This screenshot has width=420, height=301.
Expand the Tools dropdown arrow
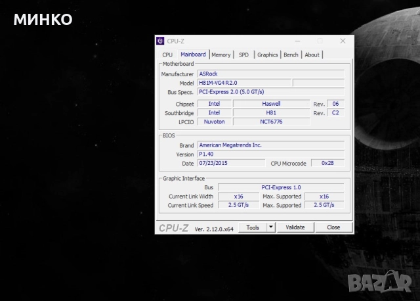[x=270, y=227]
